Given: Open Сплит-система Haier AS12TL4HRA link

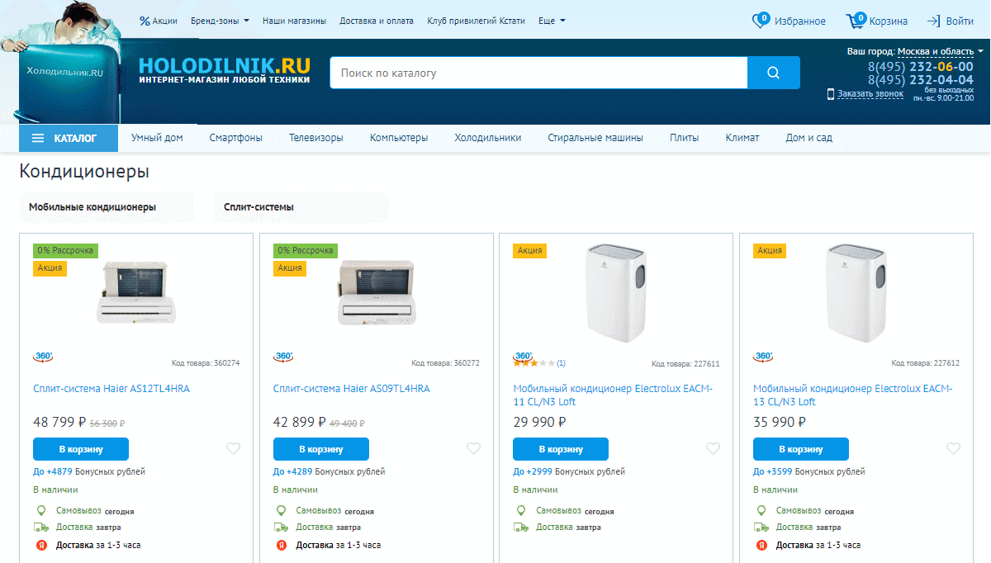Looking at the screenshot, I should (x=111, y=388).
